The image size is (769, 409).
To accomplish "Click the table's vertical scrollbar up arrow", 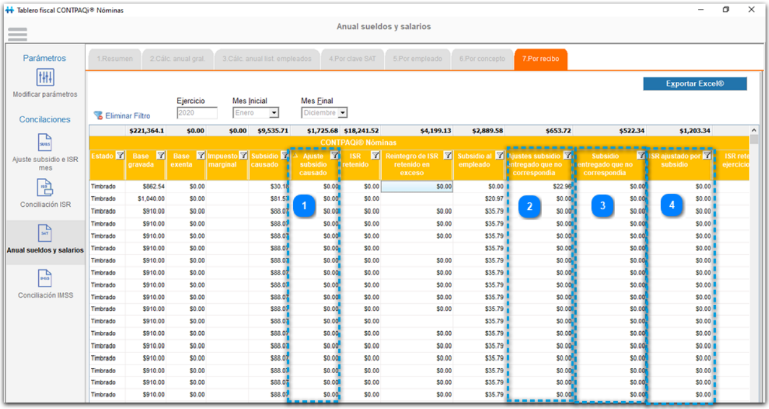I will [753, 130].
